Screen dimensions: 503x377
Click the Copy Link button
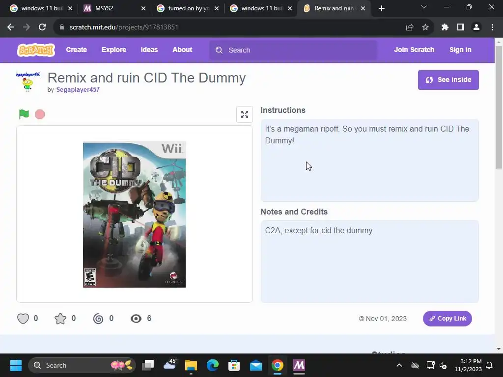tap(447, 318)
